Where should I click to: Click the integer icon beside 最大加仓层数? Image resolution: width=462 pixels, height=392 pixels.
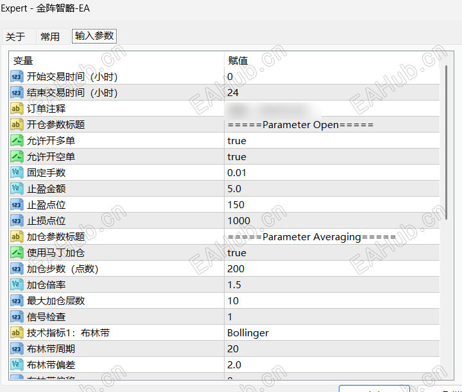tap(17, 301)
